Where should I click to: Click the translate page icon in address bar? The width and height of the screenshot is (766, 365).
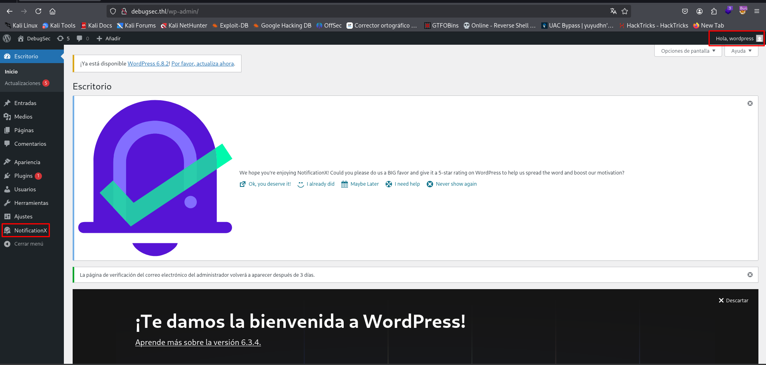click(x=613, y=11)
